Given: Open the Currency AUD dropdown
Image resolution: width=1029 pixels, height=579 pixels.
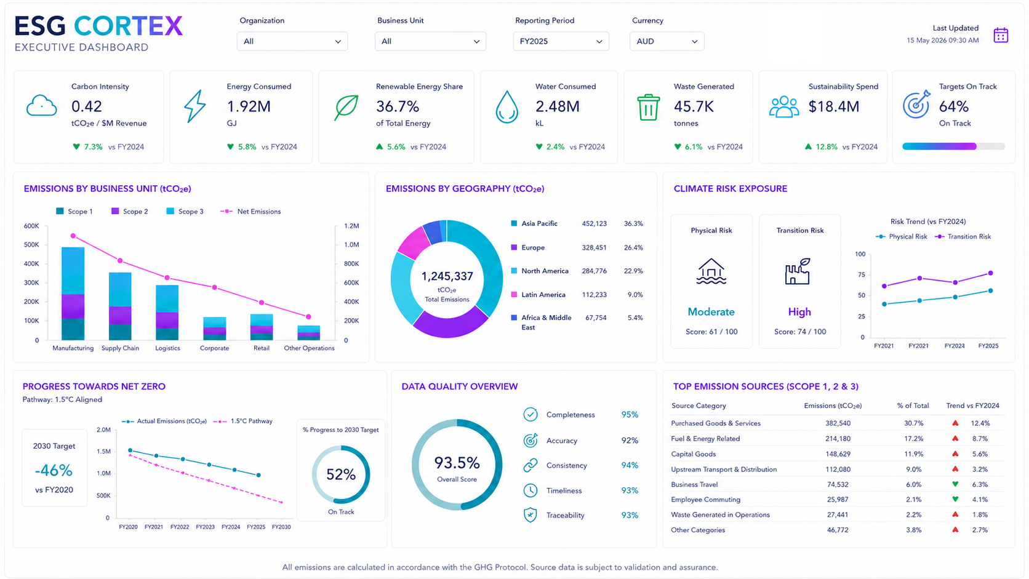Looking at the screenshot, I should click(667, 41).
